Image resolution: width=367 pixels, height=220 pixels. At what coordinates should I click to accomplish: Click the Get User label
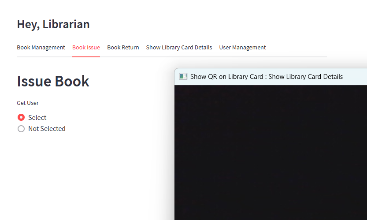[28, 103]
